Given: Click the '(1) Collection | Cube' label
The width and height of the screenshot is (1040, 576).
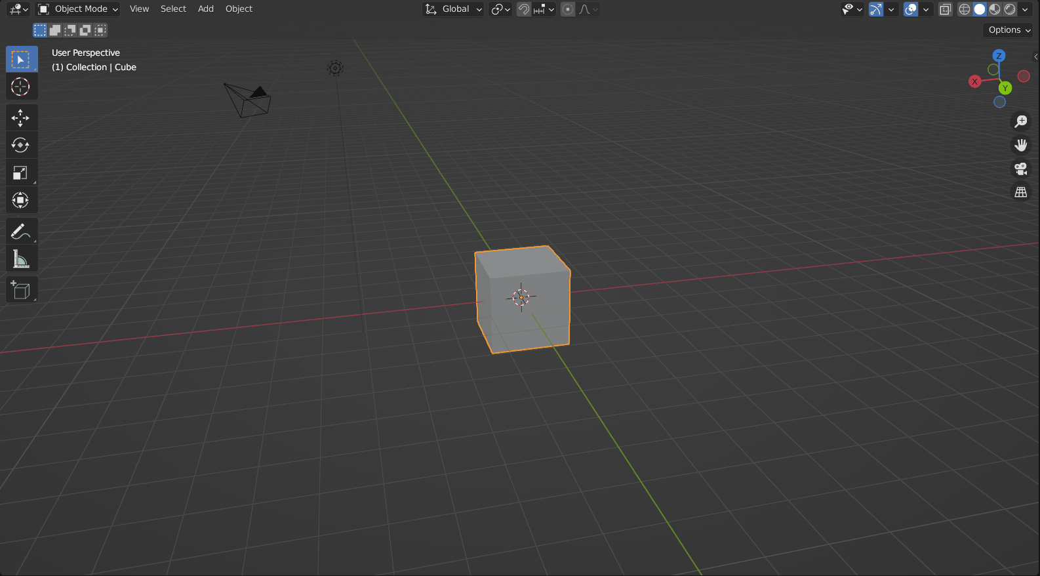Looking at the screenshot, I should pyautogui.click(x=94, y=68).
